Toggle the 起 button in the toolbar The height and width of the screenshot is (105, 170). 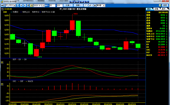28,5
